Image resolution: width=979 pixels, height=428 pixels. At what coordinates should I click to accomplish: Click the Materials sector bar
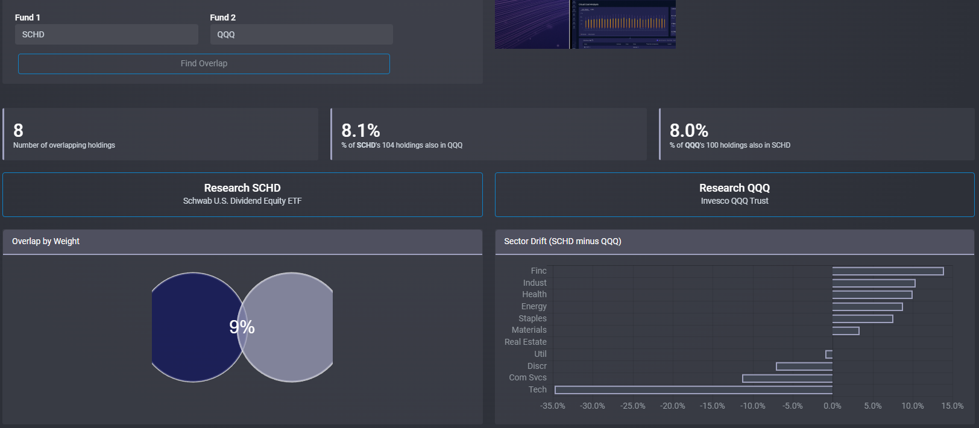coord(846,330)
